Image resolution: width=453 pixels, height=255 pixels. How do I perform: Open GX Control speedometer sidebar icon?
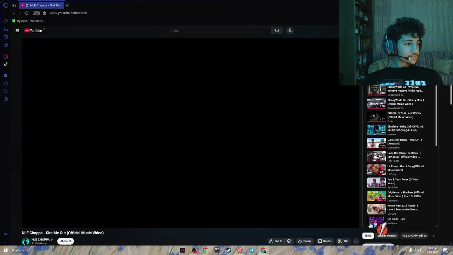[x=6, y=21]
